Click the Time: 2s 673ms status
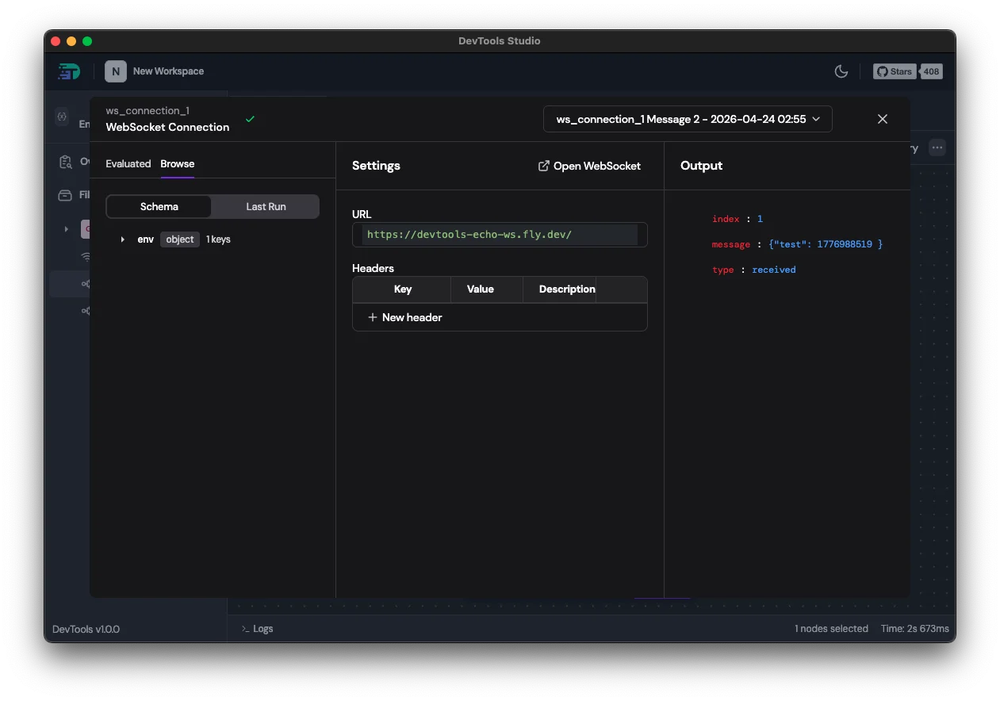Viewport: 1000px width, 701px height. tap(914, 629)
